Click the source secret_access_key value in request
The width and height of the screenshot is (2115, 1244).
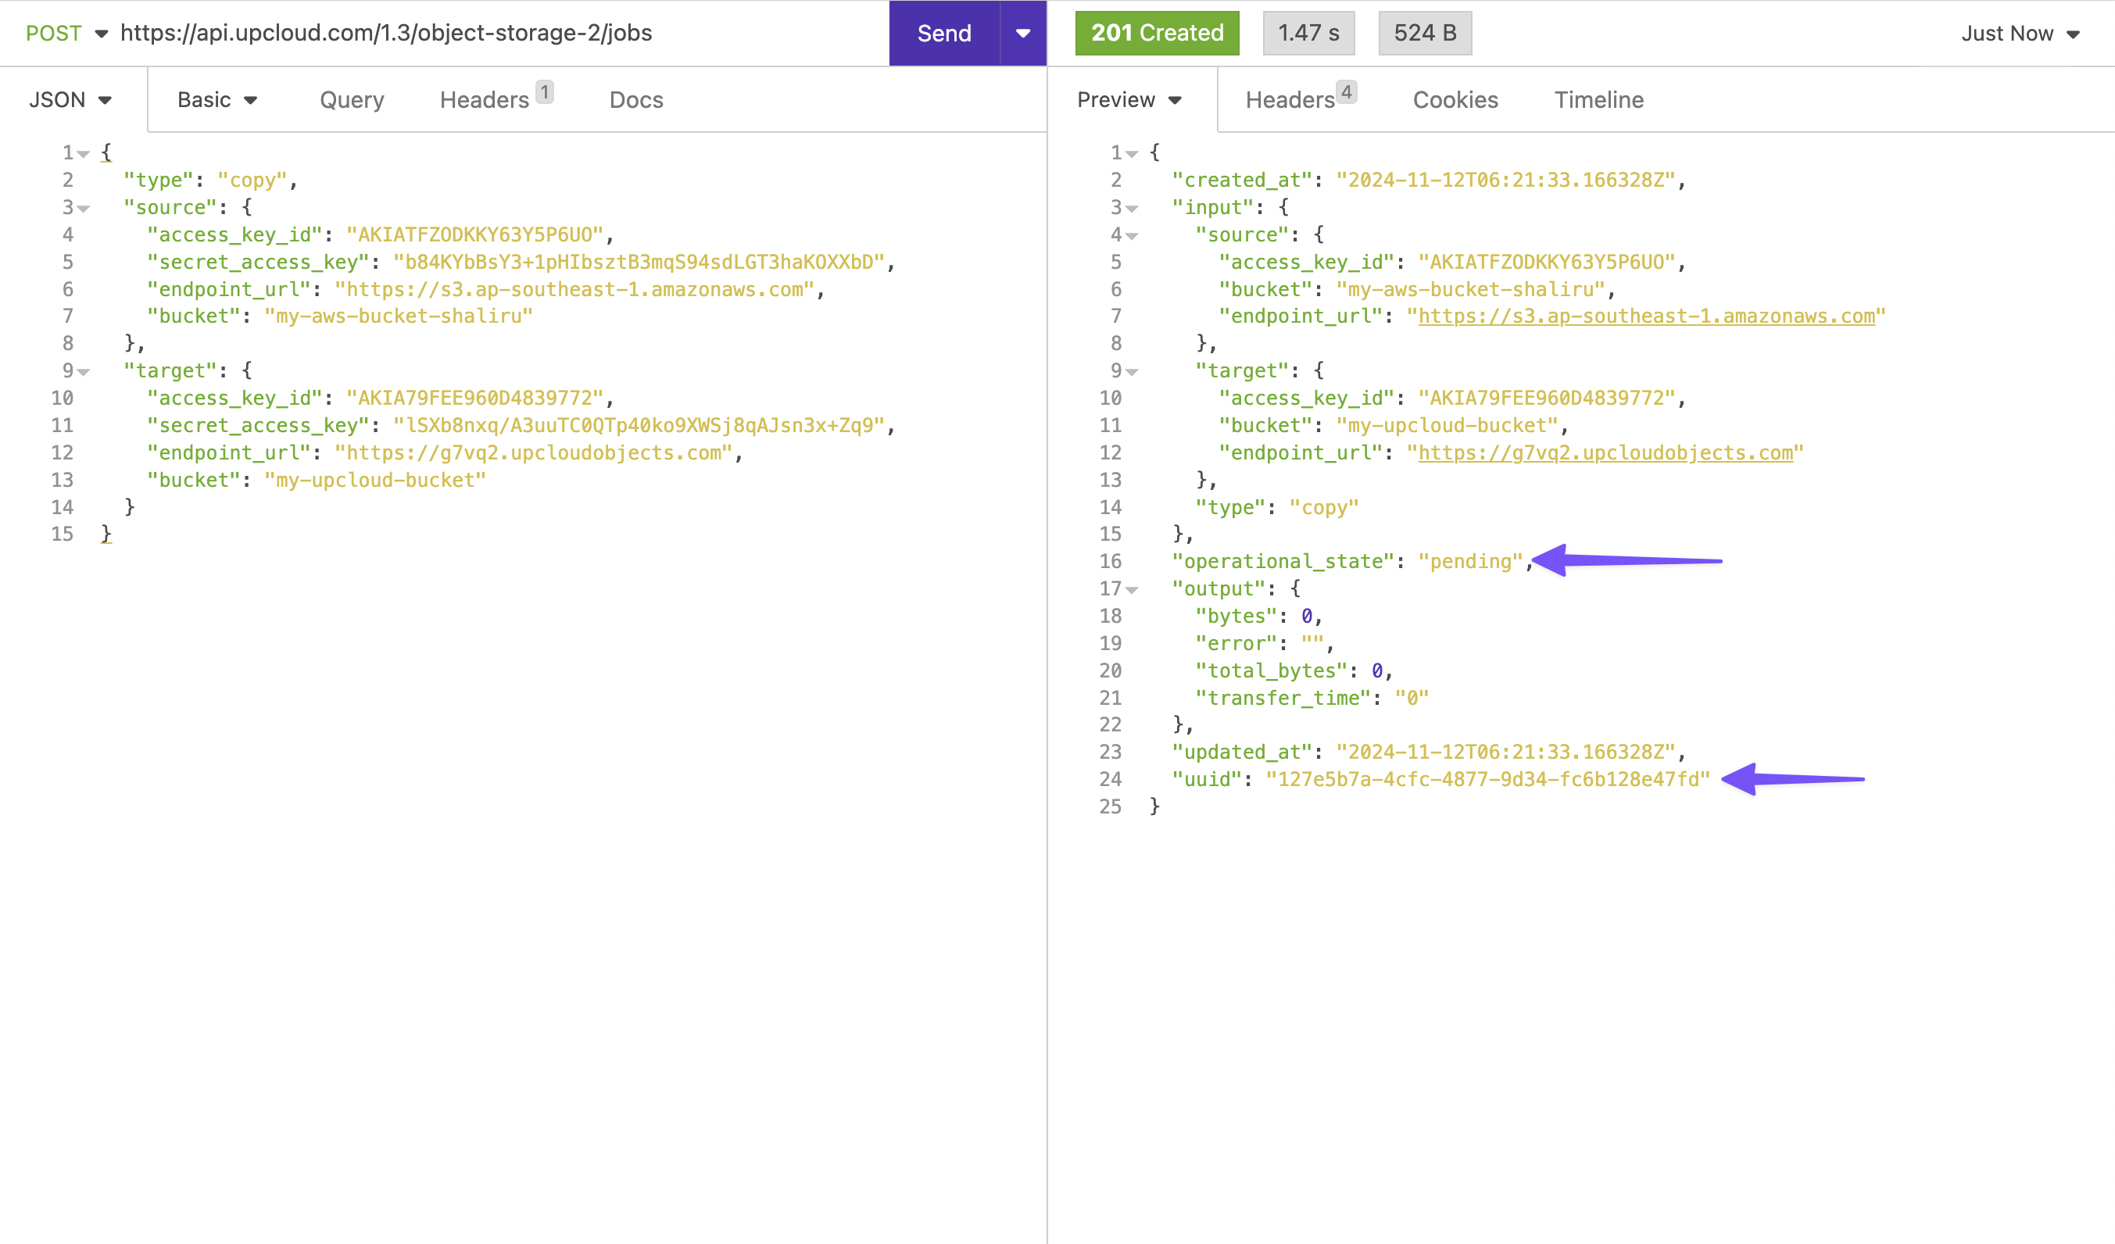pyautogui.click(x=639, y=262)
